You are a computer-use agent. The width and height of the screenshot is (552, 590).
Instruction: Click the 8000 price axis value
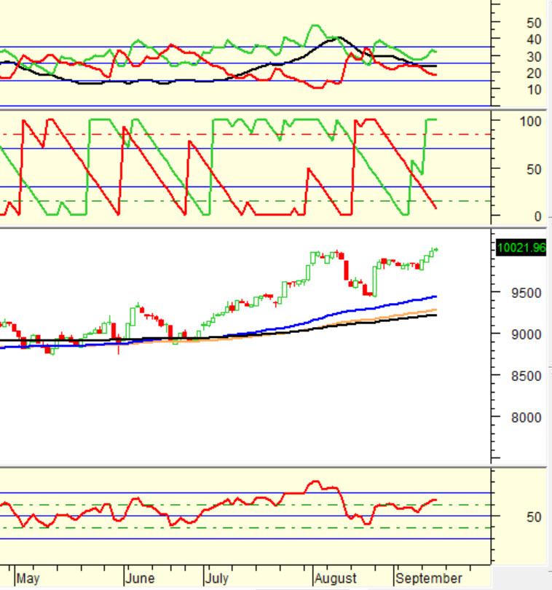(x=526, y=417)
